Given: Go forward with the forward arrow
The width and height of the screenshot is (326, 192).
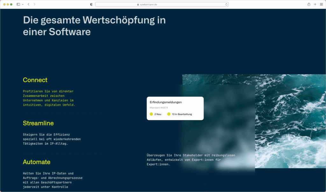Looking at the screenshot, I should (34, 4).
